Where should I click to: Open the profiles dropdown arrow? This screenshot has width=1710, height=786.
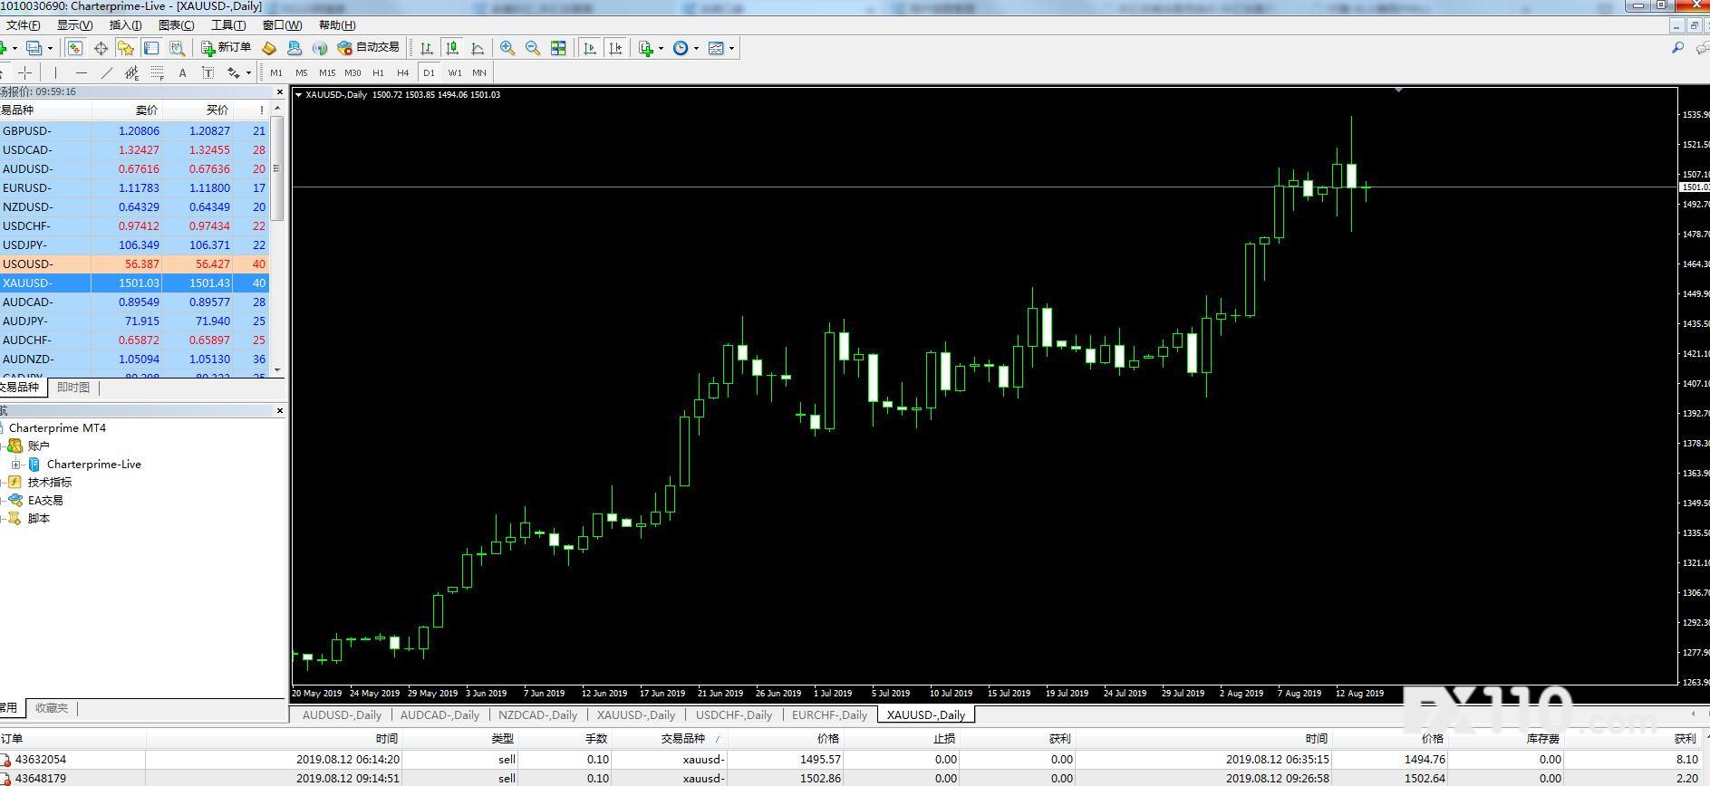coord(50,48)
